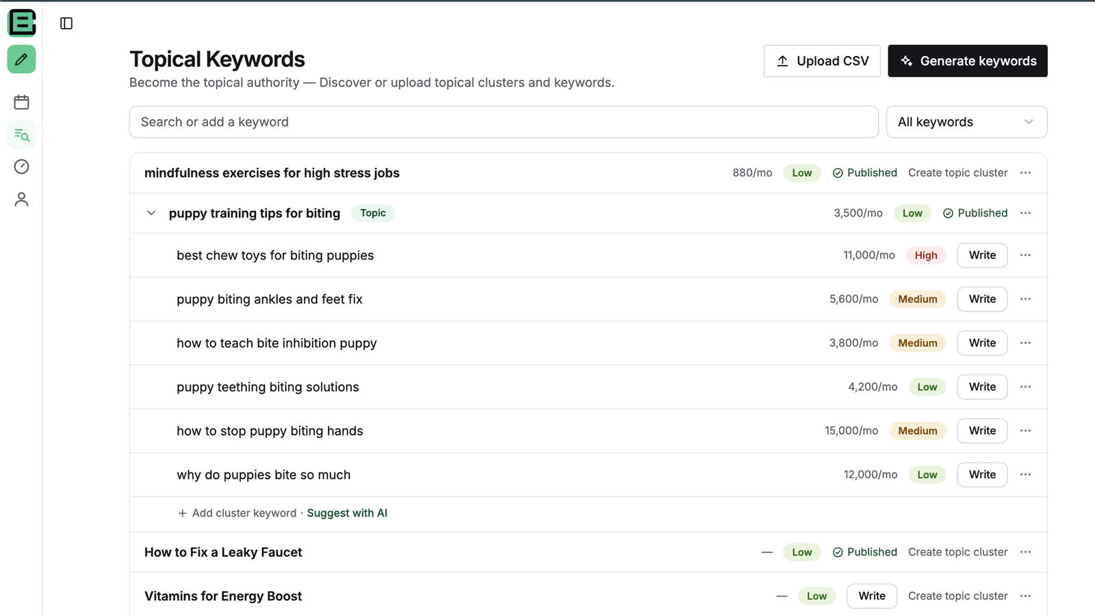Toggle the sidebar panel collapse icon
This screenshot has height=615, width=1095.
click(66, 23)
